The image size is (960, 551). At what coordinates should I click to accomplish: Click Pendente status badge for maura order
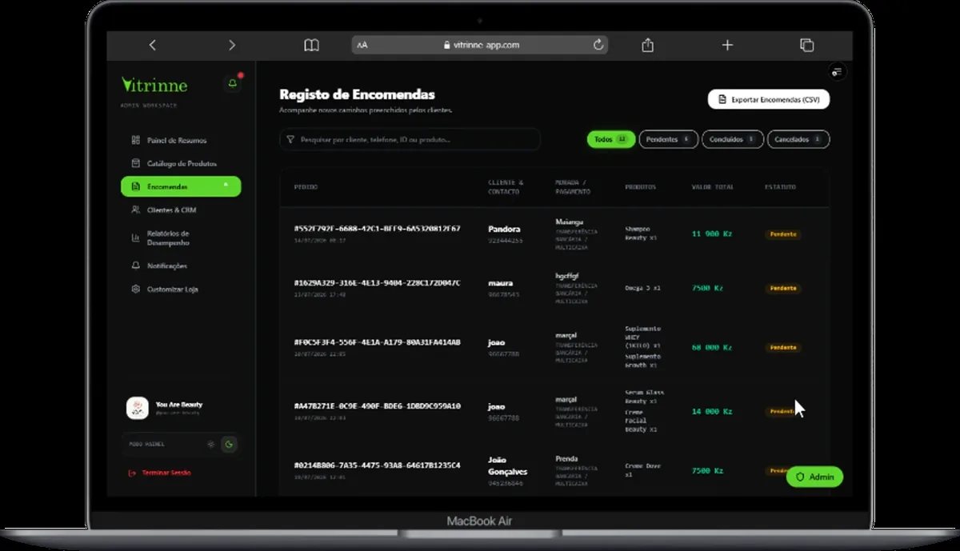(783, 288)
